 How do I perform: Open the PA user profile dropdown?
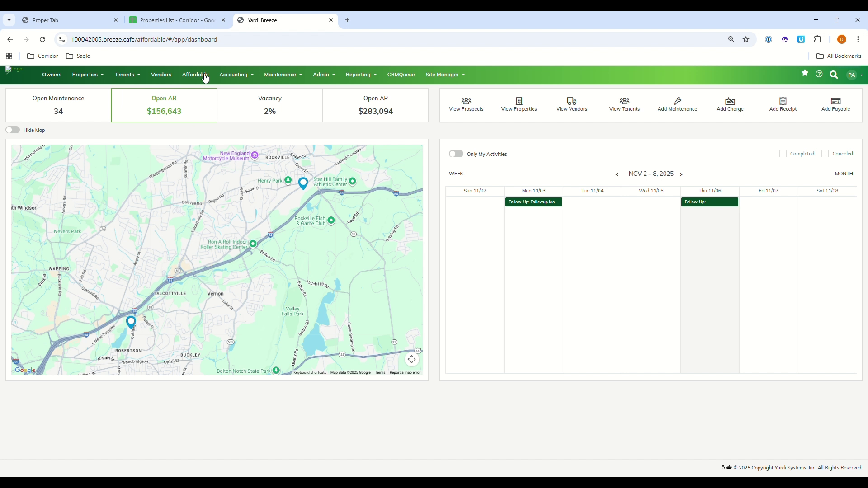coord(854,75)
